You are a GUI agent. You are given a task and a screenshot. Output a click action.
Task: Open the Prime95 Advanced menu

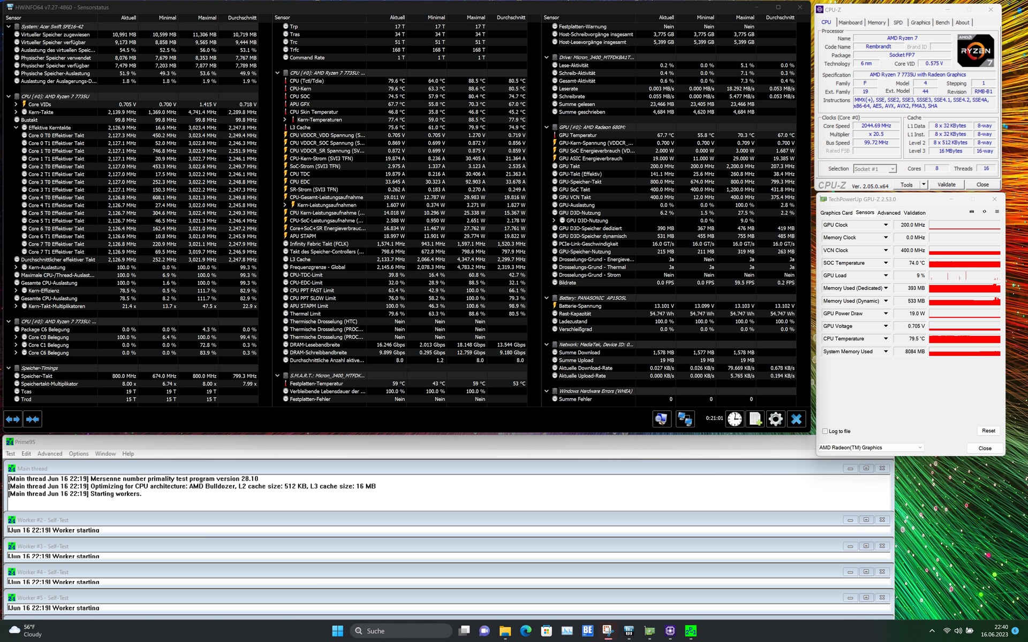pos(50,454)
